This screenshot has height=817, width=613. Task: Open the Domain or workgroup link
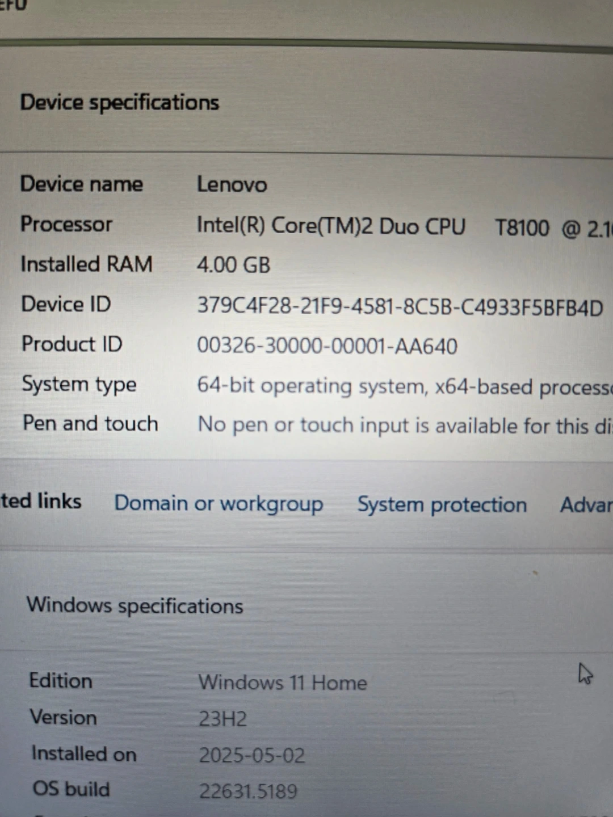point(219,504)
